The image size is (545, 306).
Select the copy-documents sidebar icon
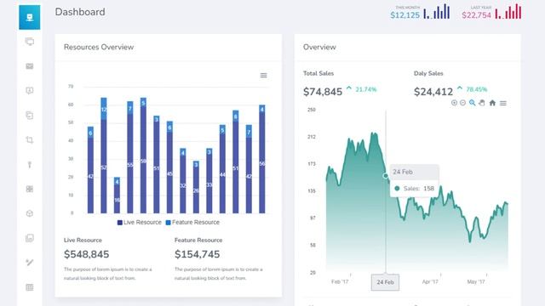(x=30, y=116)
